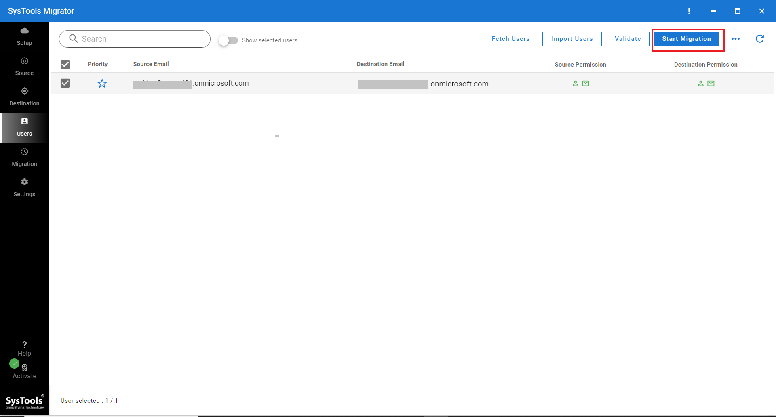This screenshot has width=776, height=417.
Task: Click destination permission mail icon
Action: click(711, 84)
